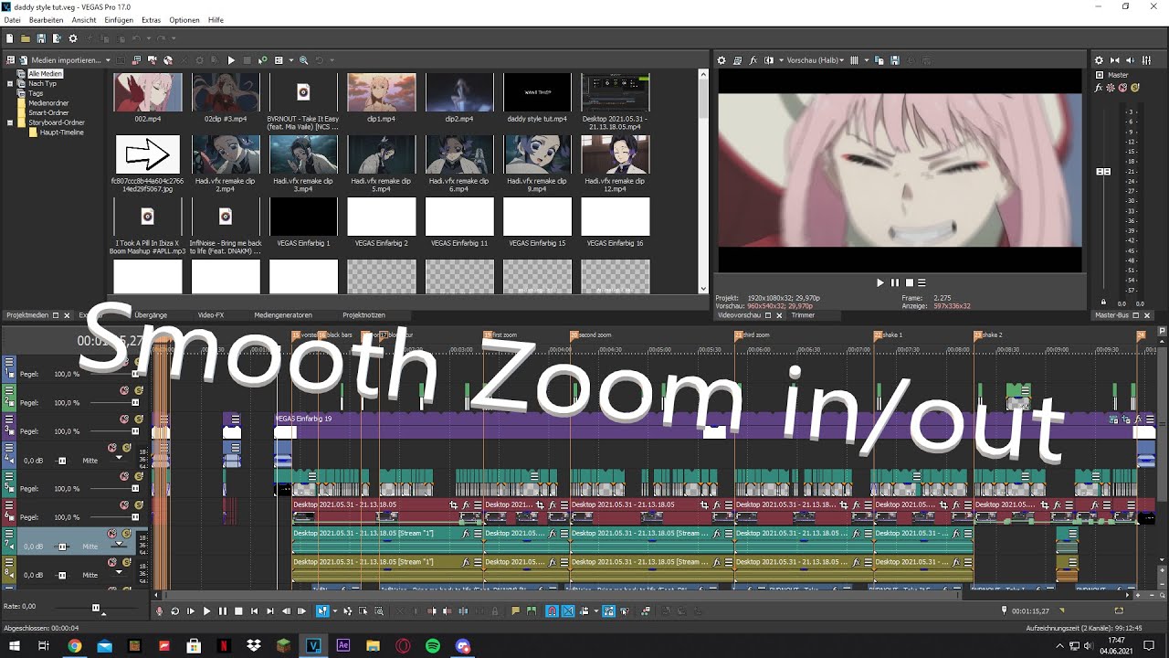Open Extras menu
This screenshot has height=658, width=1169.
pyautogui.click(x=152, y=20)
